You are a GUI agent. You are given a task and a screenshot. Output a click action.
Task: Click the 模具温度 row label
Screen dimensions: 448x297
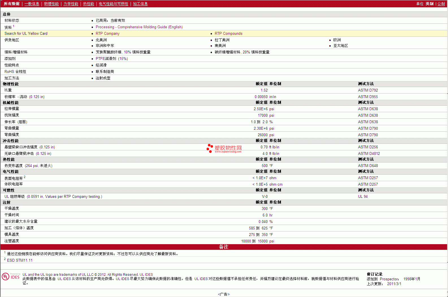12,234
